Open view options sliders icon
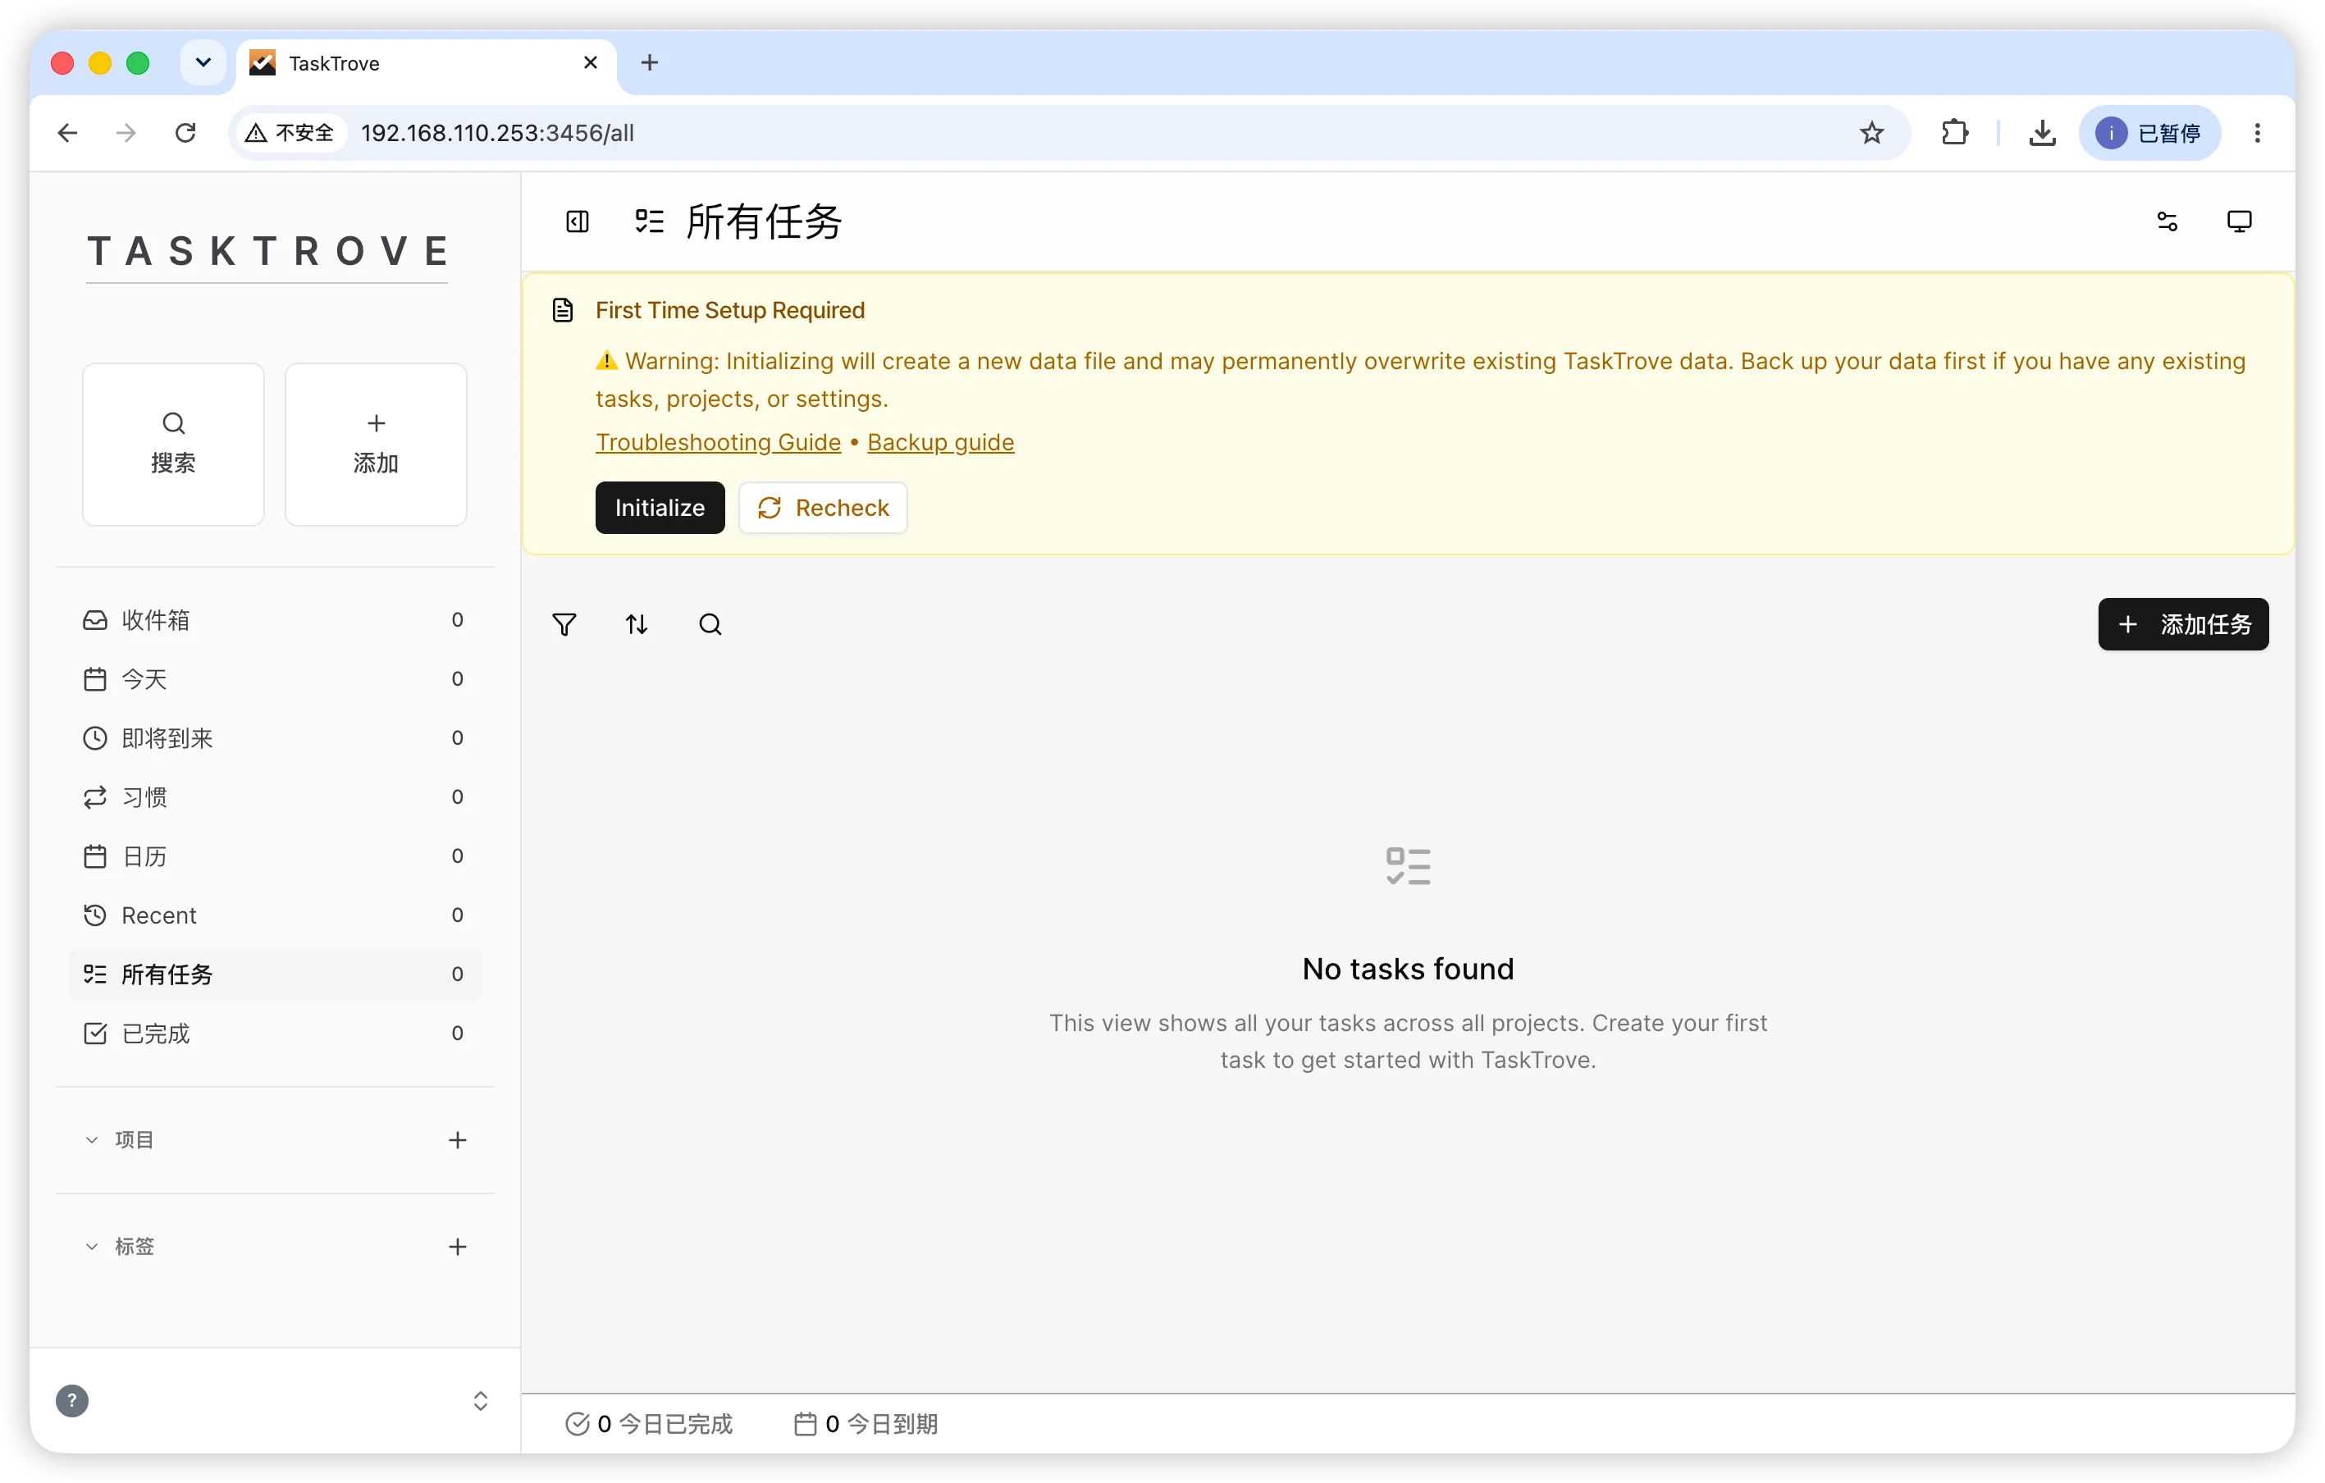The image size is (2325, 1483). pyautogui.click(x=2167, y=222)
